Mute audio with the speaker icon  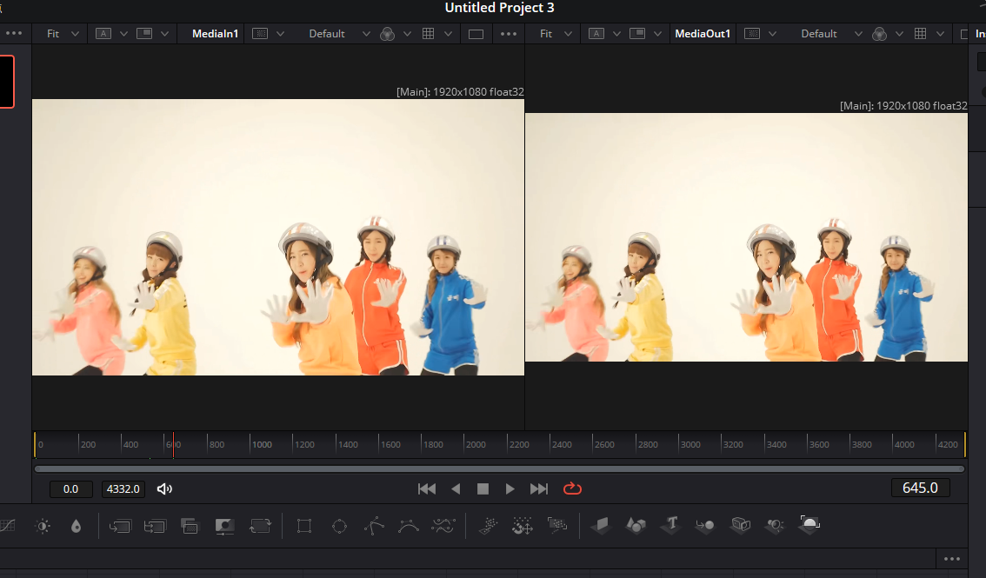click(164, 488)
